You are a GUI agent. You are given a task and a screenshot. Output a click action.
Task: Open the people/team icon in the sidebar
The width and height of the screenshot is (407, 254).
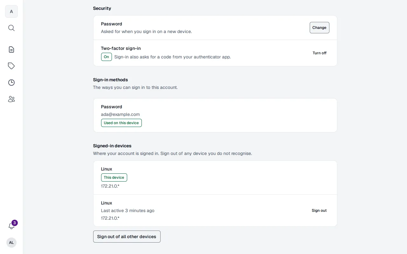pyautogui.click(x=11, y=99)
